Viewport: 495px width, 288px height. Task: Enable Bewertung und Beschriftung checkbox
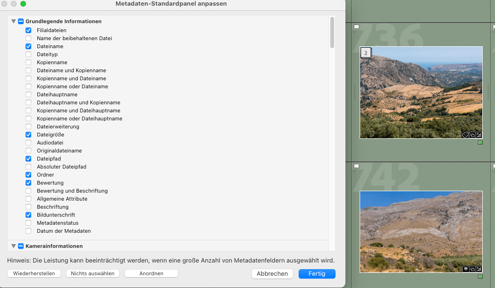tap(28, 191)
